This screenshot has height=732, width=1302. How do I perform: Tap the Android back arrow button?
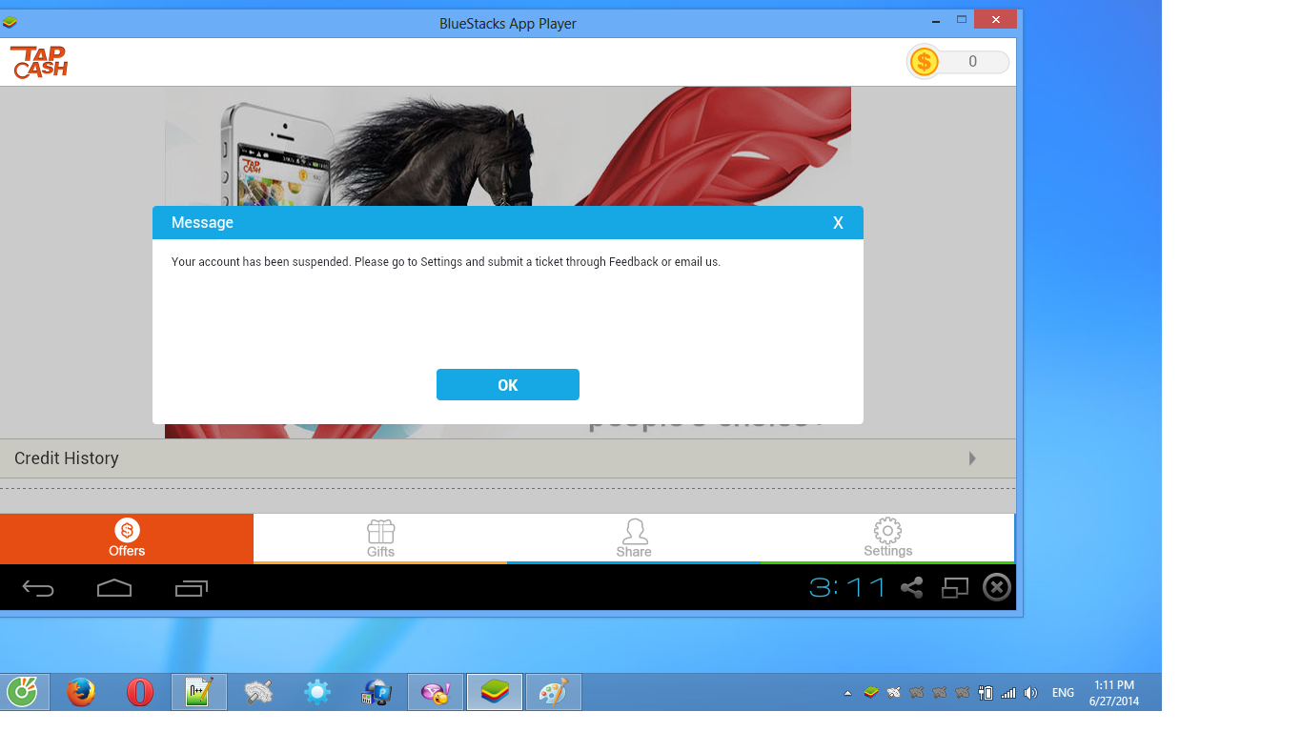pos(38,588)
